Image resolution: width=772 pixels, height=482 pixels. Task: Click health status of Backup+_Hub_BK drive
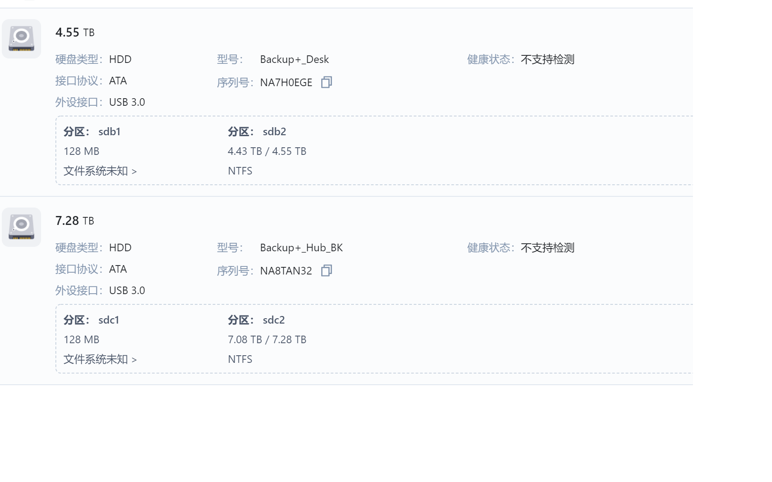[547, 248]
